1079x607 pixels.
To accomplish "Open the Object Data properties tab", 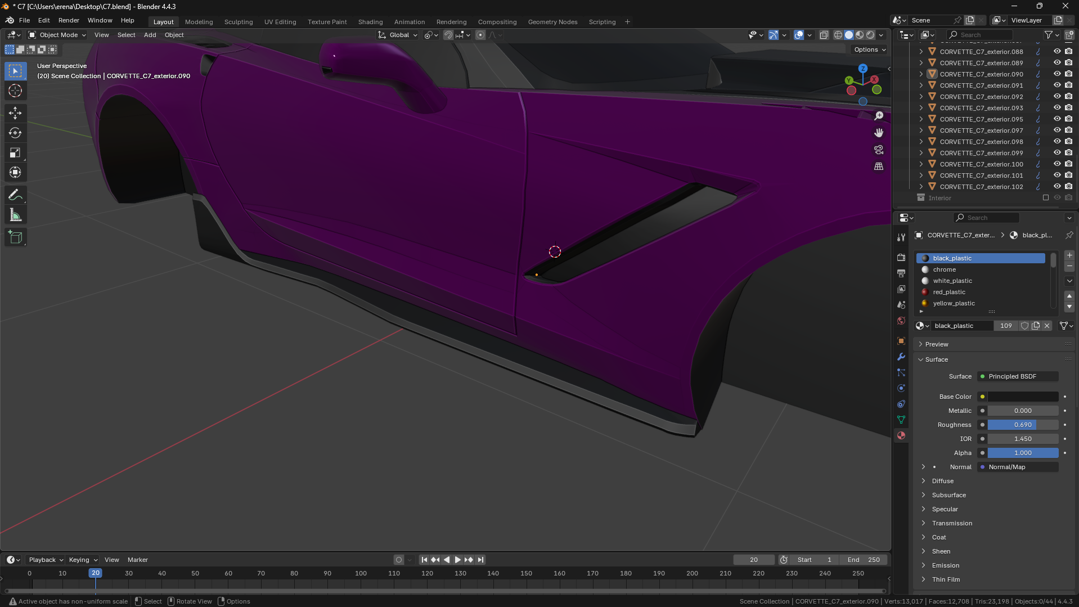I will click(901, 420).
